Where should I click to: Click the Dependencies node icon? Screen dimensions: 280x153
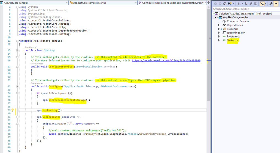[x=224, y=25]
